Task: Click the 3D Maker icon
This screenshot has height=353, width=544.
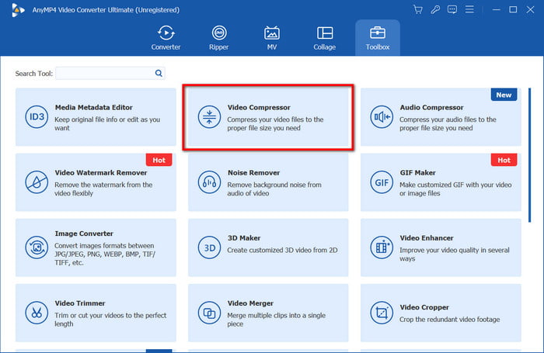Action: pos(209,247)
